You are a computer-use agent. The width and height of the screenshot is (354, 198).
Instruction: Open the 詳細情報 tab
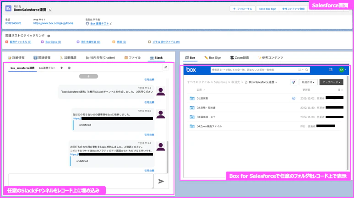[x=16, y=58]
